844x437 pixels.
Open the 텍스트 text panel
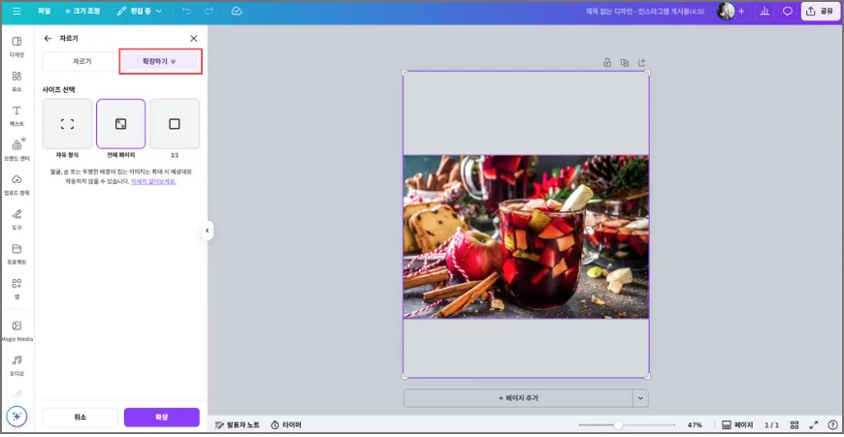pyautogui.click(x=16, y=115)
